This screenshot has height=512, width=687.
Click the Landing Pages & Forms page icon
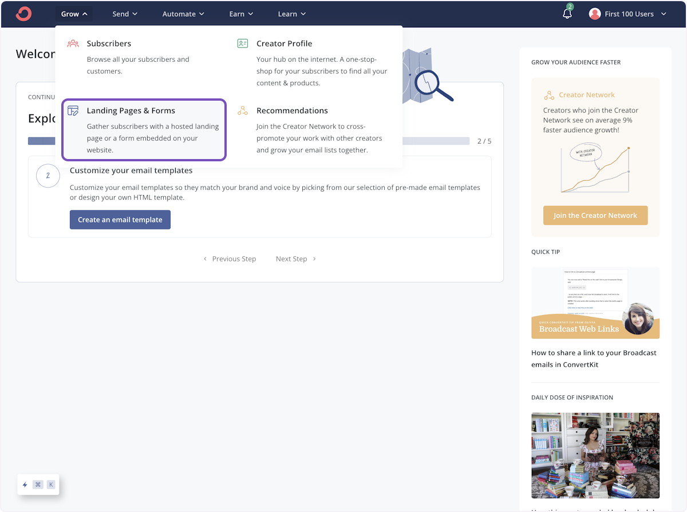[x=73, y=110]
